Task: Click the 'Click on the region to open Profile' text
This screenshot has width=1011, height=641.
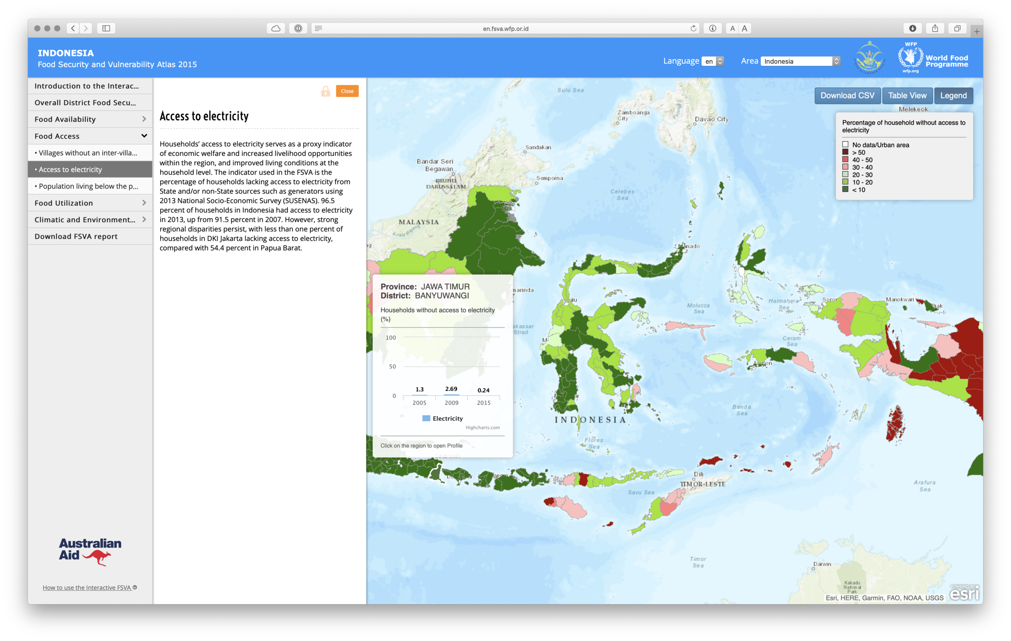Action: (x=421, y=445)
